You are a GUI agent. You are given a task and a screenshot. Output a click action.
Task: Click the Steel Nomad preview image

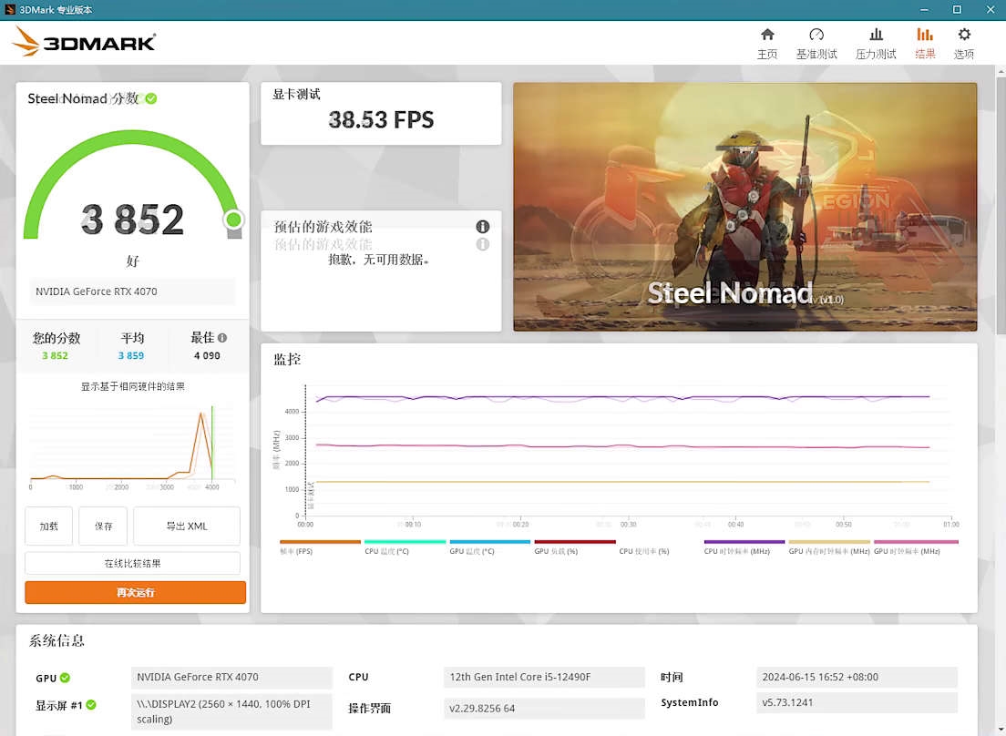(x=744, y=207)
